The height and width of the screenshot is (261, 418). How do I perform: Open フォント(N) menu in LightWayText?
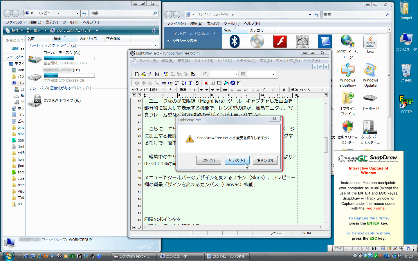(x=203, y=60)
